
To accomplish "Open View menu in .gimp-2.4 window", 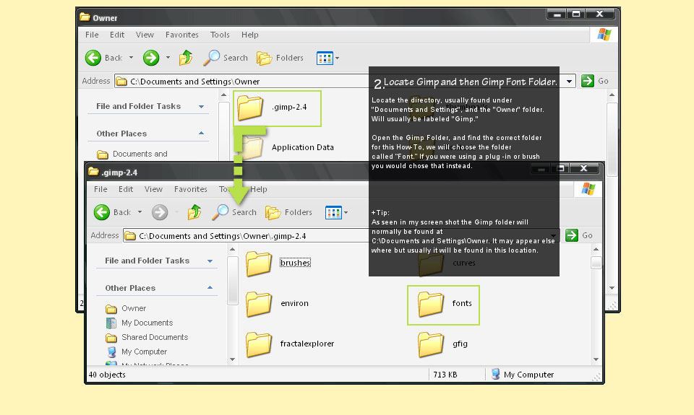I will [153, 189].
